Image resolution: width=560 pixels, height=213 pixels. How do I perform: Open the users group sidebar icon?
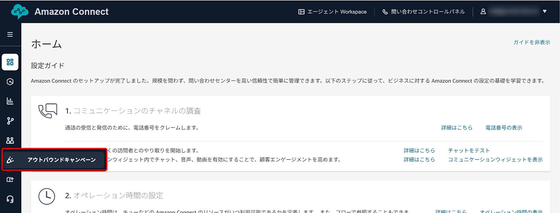click(10, 140)
